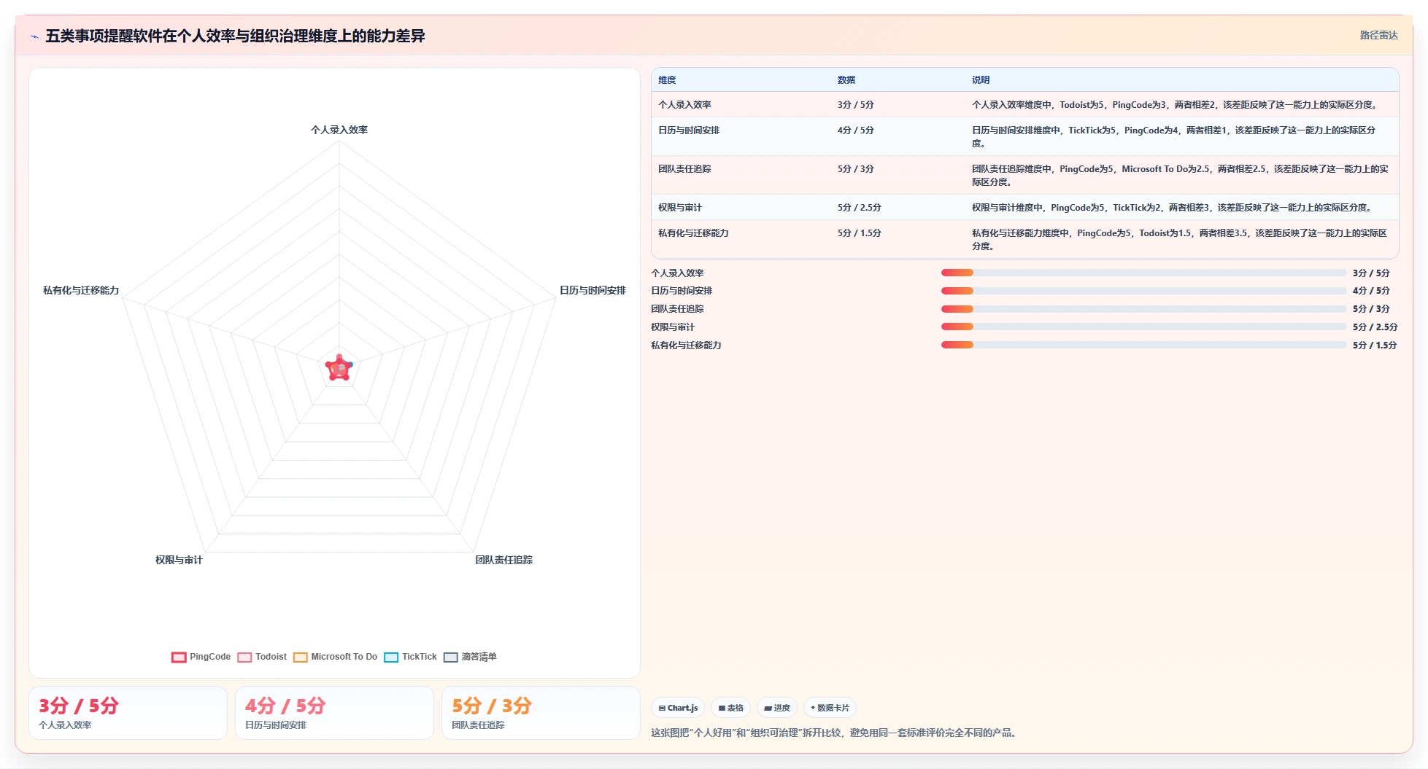
Task: Click the description mentioning Todoist为5, PingCode为3
Action: pos(1175,105)
